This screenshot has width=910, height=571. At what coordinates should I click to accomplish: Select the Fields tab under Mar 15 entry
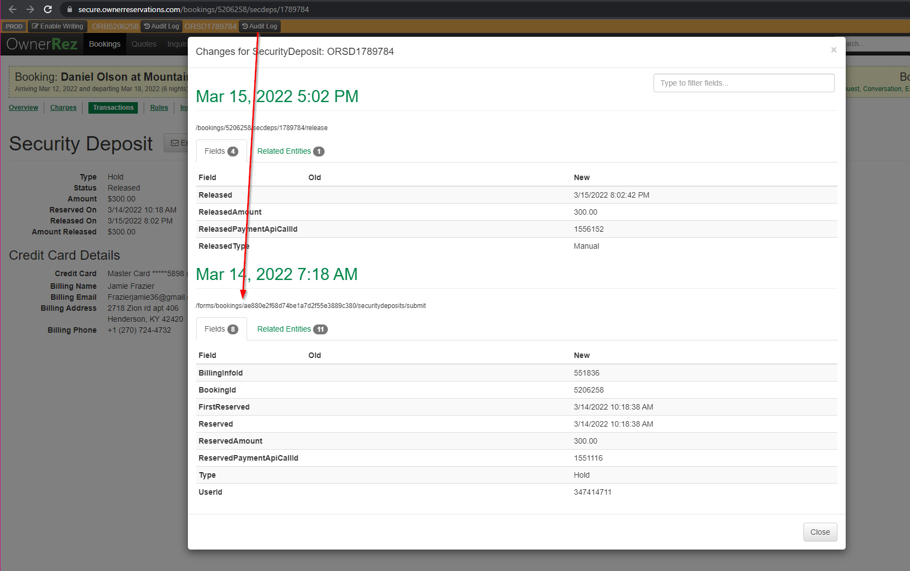tap(221, 152)
